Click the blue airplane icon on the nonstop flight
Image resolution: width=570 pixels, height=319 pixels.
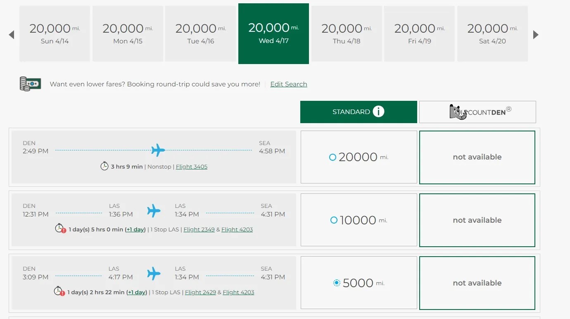tap(157, 151)
